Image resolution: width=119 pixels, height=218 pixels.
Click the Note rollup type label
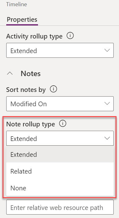[x=31, y=124]
